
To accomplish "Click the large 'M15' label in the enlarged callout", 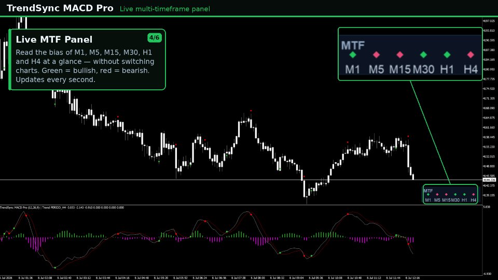I will tap(400, 70).
